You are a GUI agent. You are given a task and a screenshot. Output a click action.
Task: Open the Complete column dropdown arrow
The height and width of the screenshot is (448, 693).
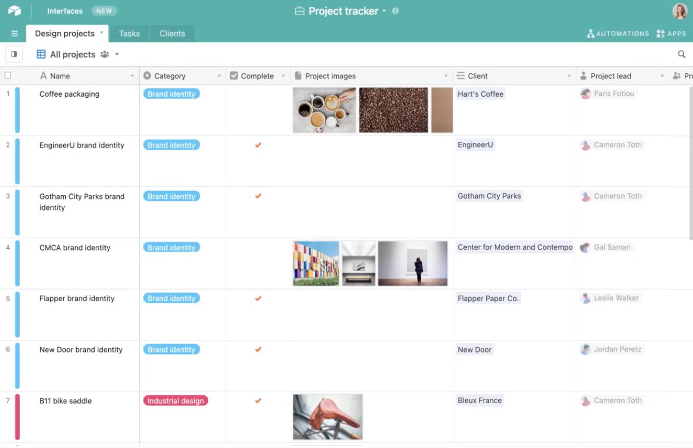pos(283,77)
